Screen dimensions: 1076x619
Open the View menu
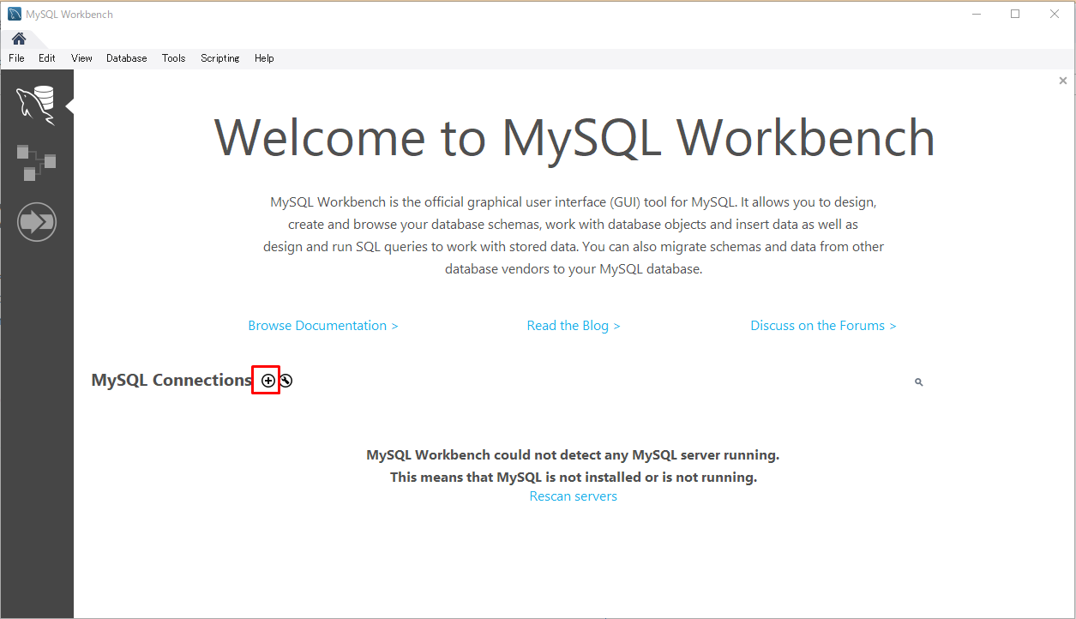[81, 58]
